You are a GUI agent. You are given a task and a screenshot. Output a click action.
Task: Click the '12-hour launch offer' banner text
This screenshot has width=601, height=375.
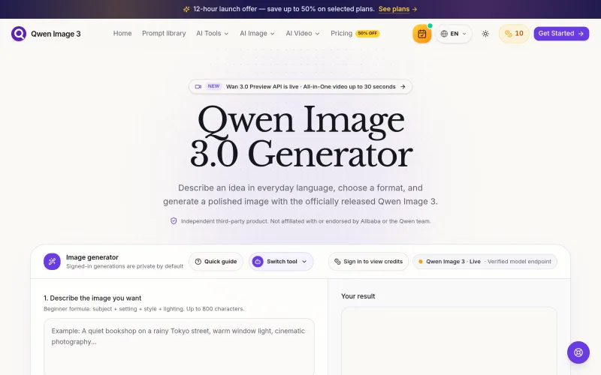click(284, 9)
